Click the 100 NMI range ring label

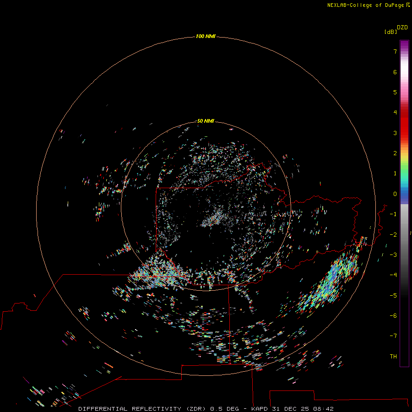[206, 36]
